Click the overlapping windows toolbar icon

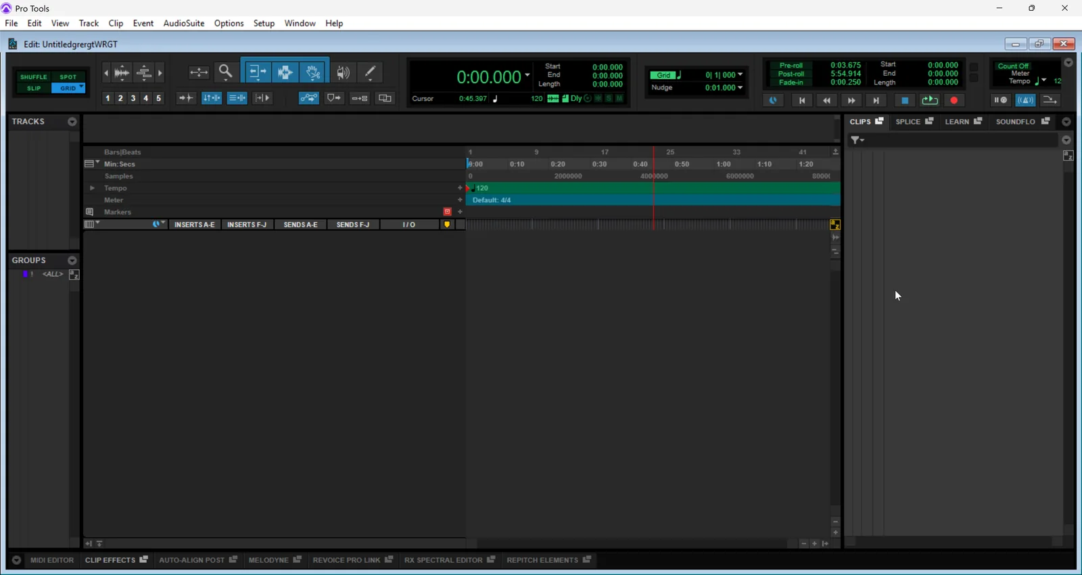(x=385, y=98)
